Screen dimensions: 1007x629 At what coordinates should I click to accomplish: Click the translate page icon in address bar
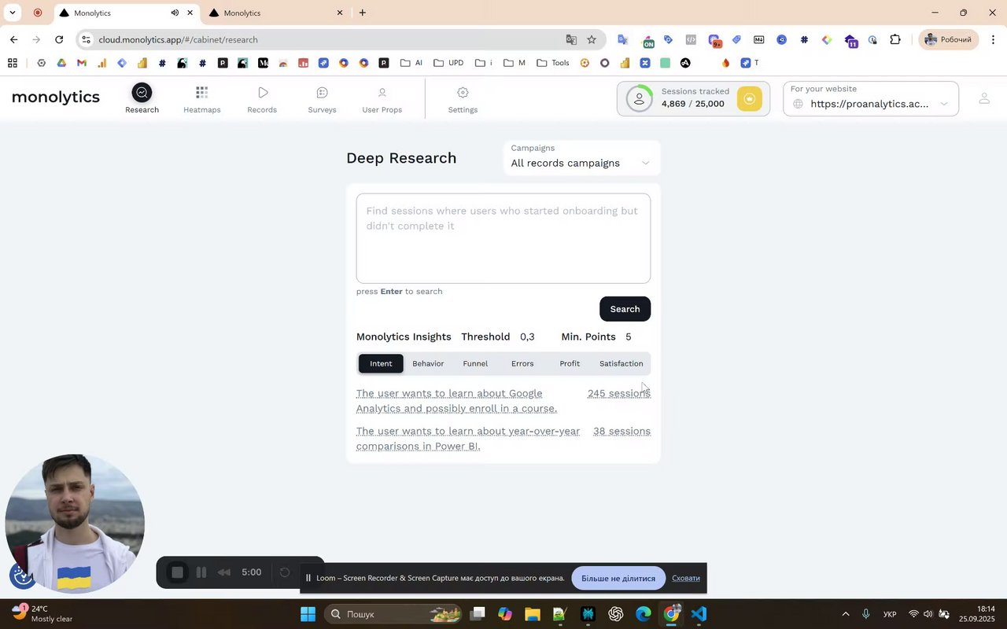pyautogui.click(x=571, y=39)
